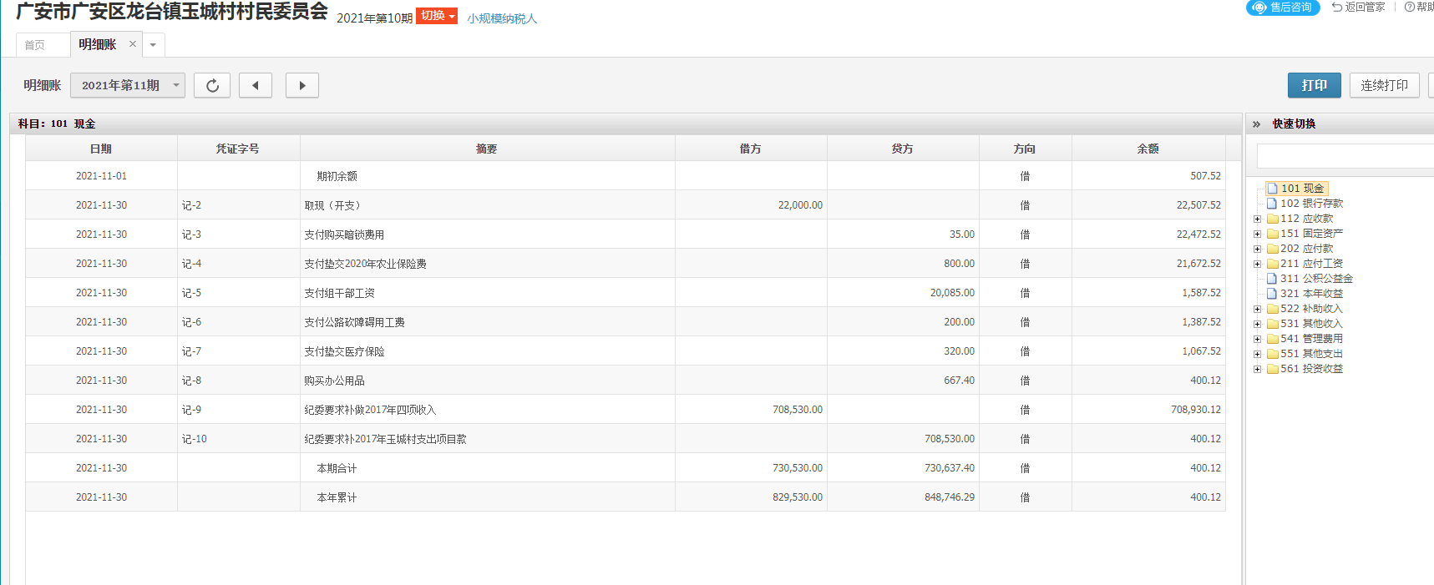Click the quick switch search field
Image resolution: width=1434 pixels, height=585 pixels.
(x=1345, y=155)
